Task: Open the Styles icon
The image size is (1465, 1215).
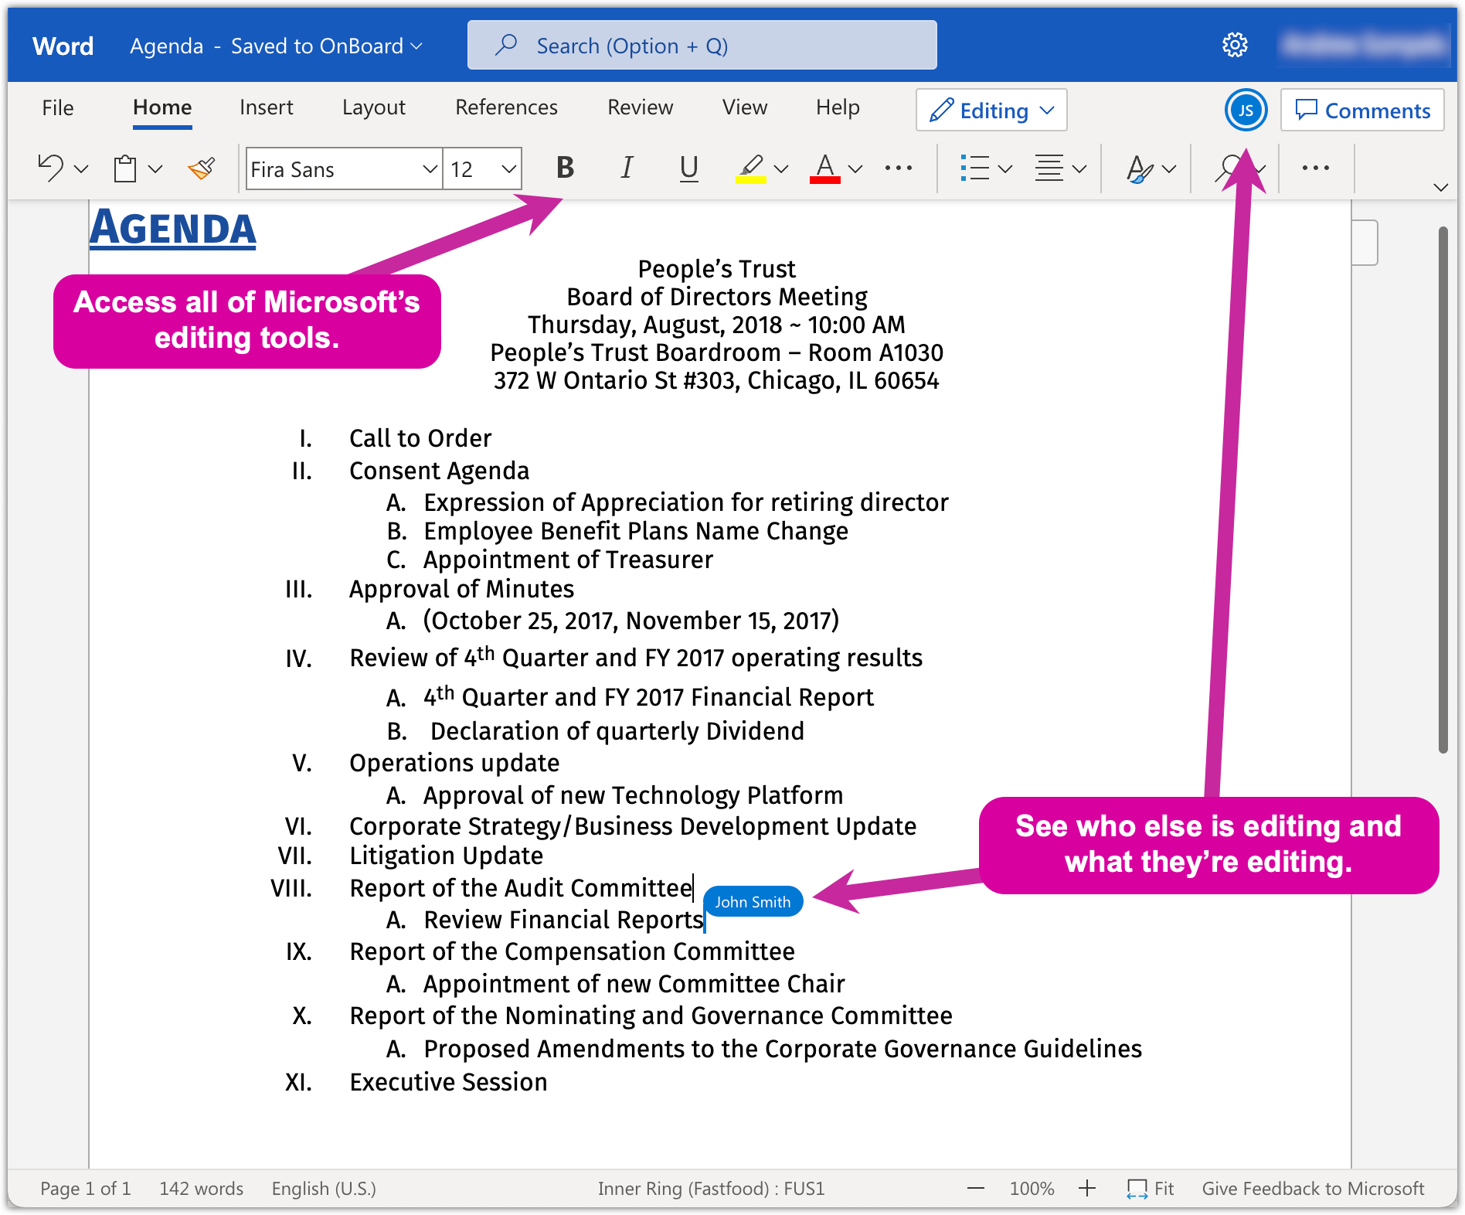Action: tap(1140, 168)
